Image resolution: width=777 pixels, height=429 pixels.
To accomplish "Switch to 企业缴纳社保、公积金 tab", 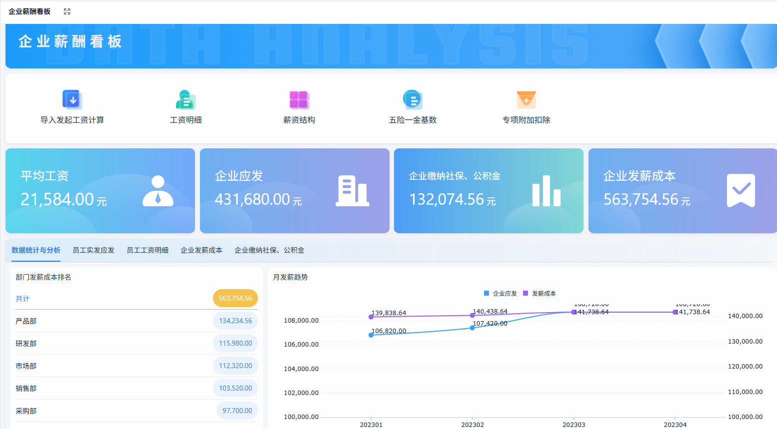I will click(268, 250).
